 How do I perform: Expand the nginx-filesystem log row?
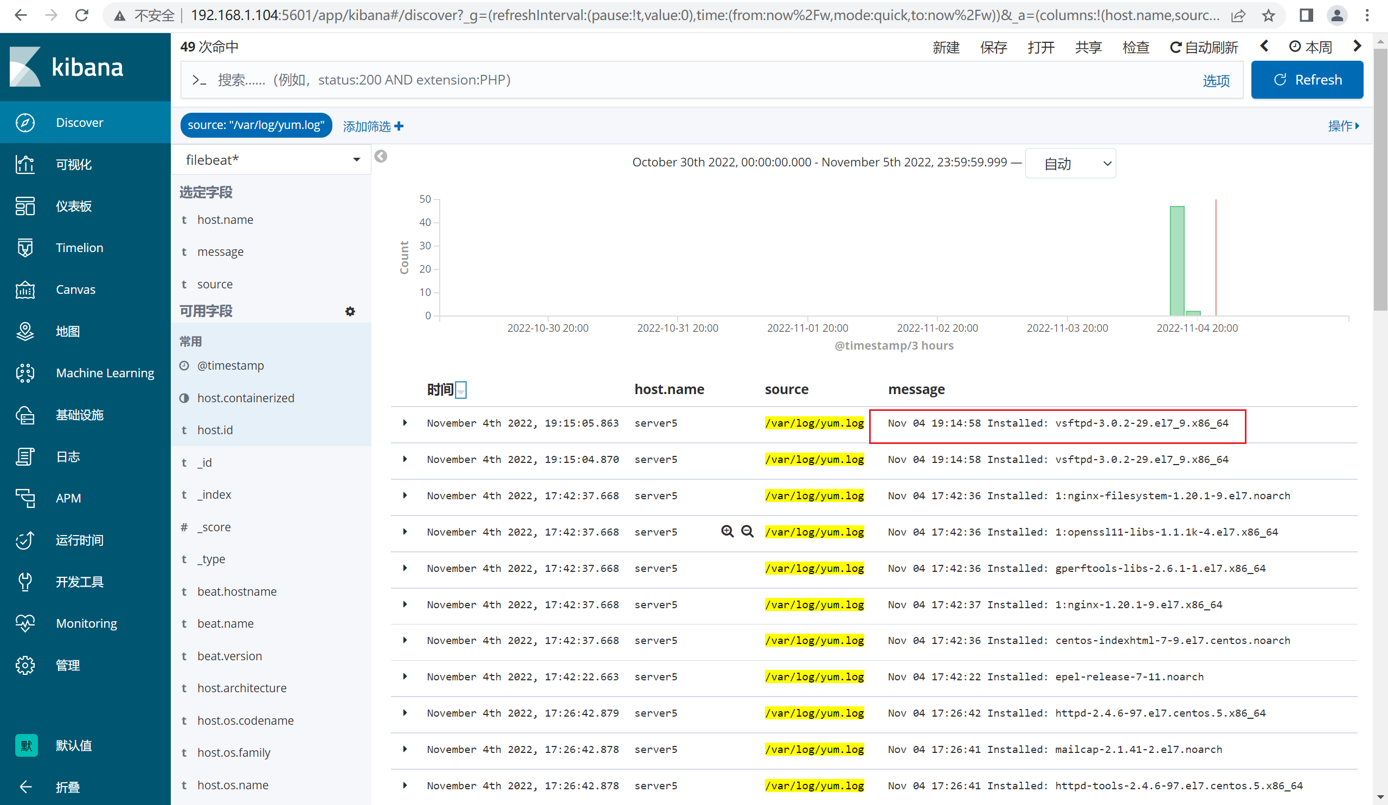(x=406, y=495)
